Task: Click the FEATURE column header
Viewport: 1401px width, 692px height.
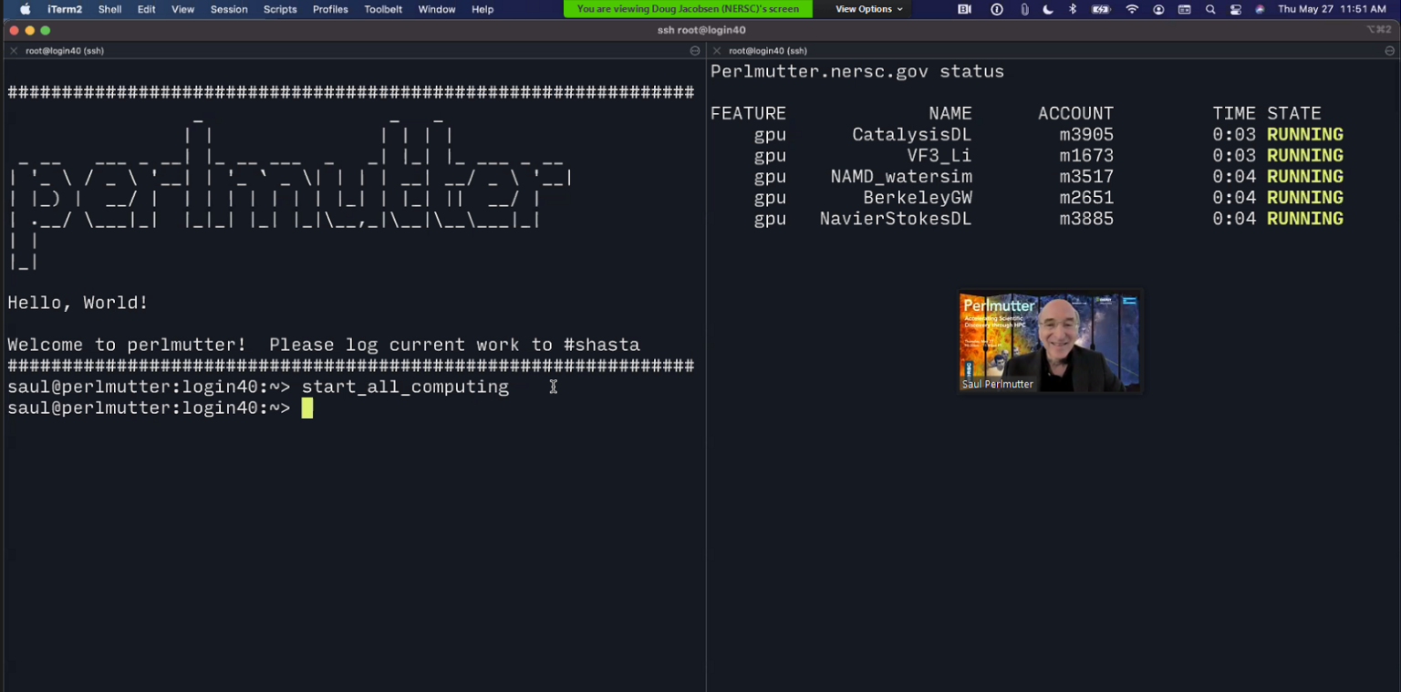Action: click(x=748, y=114)
